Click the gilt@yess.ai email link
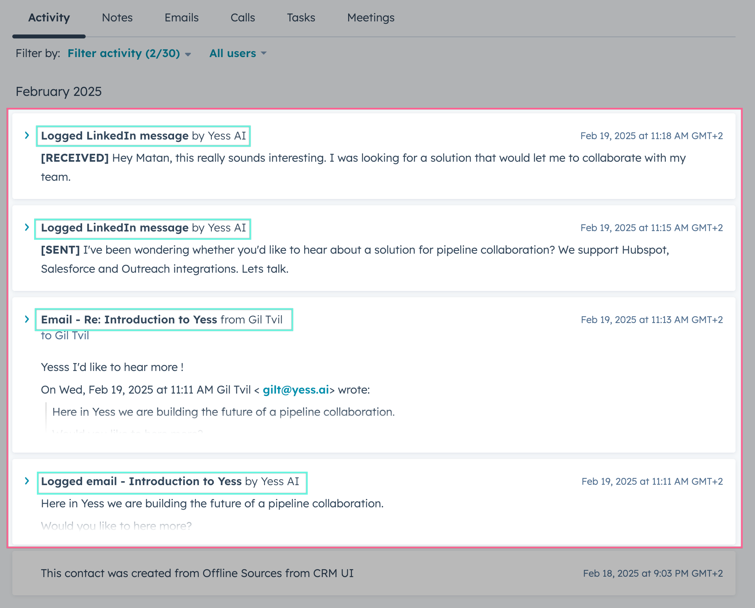This screenshot has width=755, height=608. tap(296, 390)
